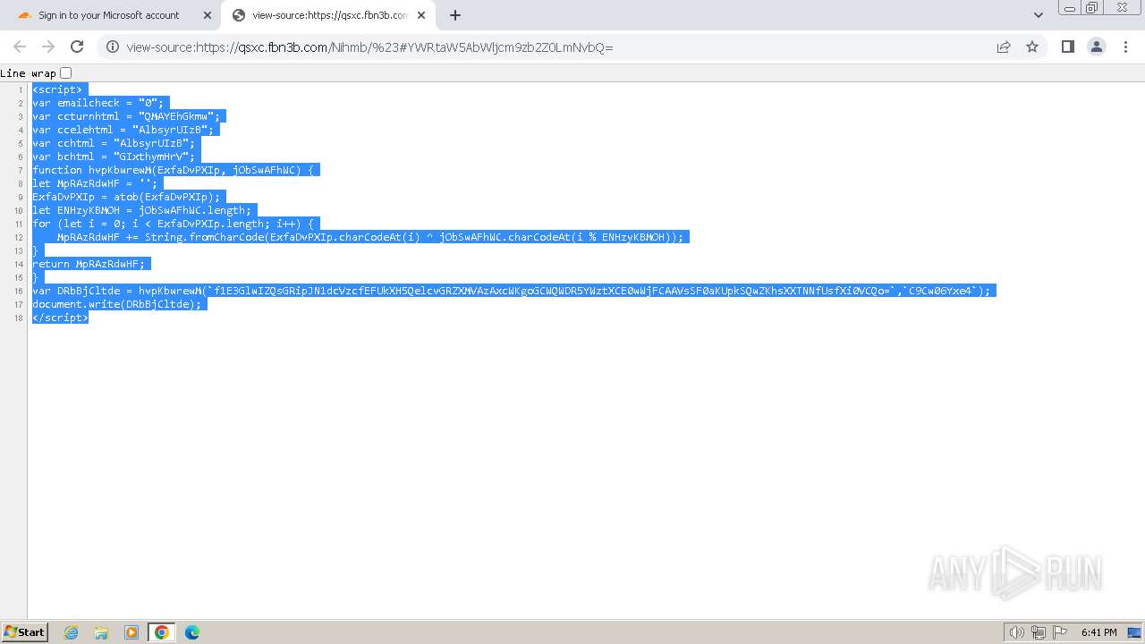Click the closing </script> tag line
The image size is (1145, 644).
pyautogui.click(x=60, y=318)
